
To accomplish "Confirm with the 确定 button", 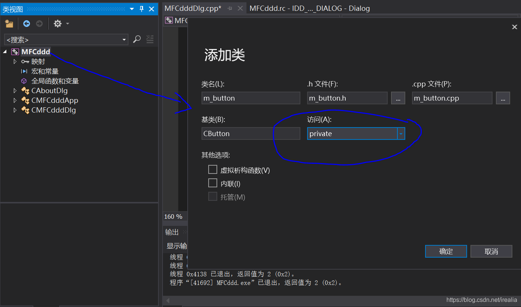I will click(446, 251).
